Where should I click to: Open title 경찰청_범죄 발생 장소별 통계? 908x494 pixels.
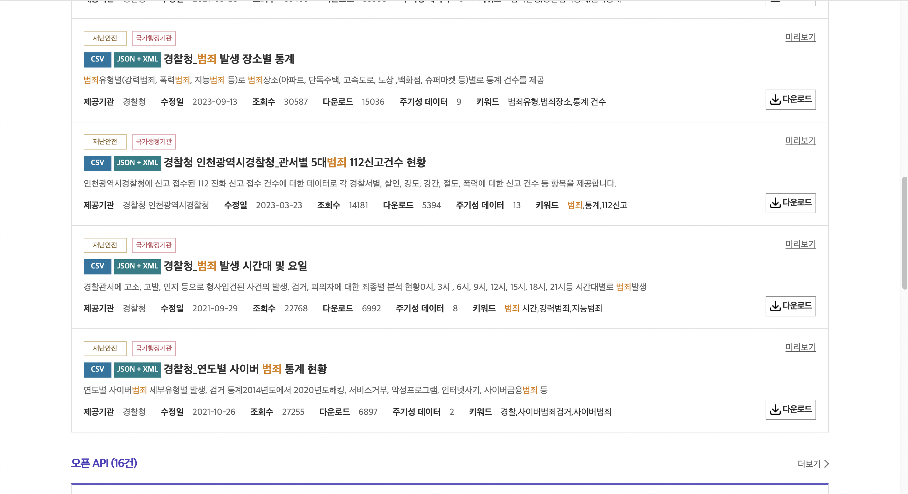(x=229, y=59)
